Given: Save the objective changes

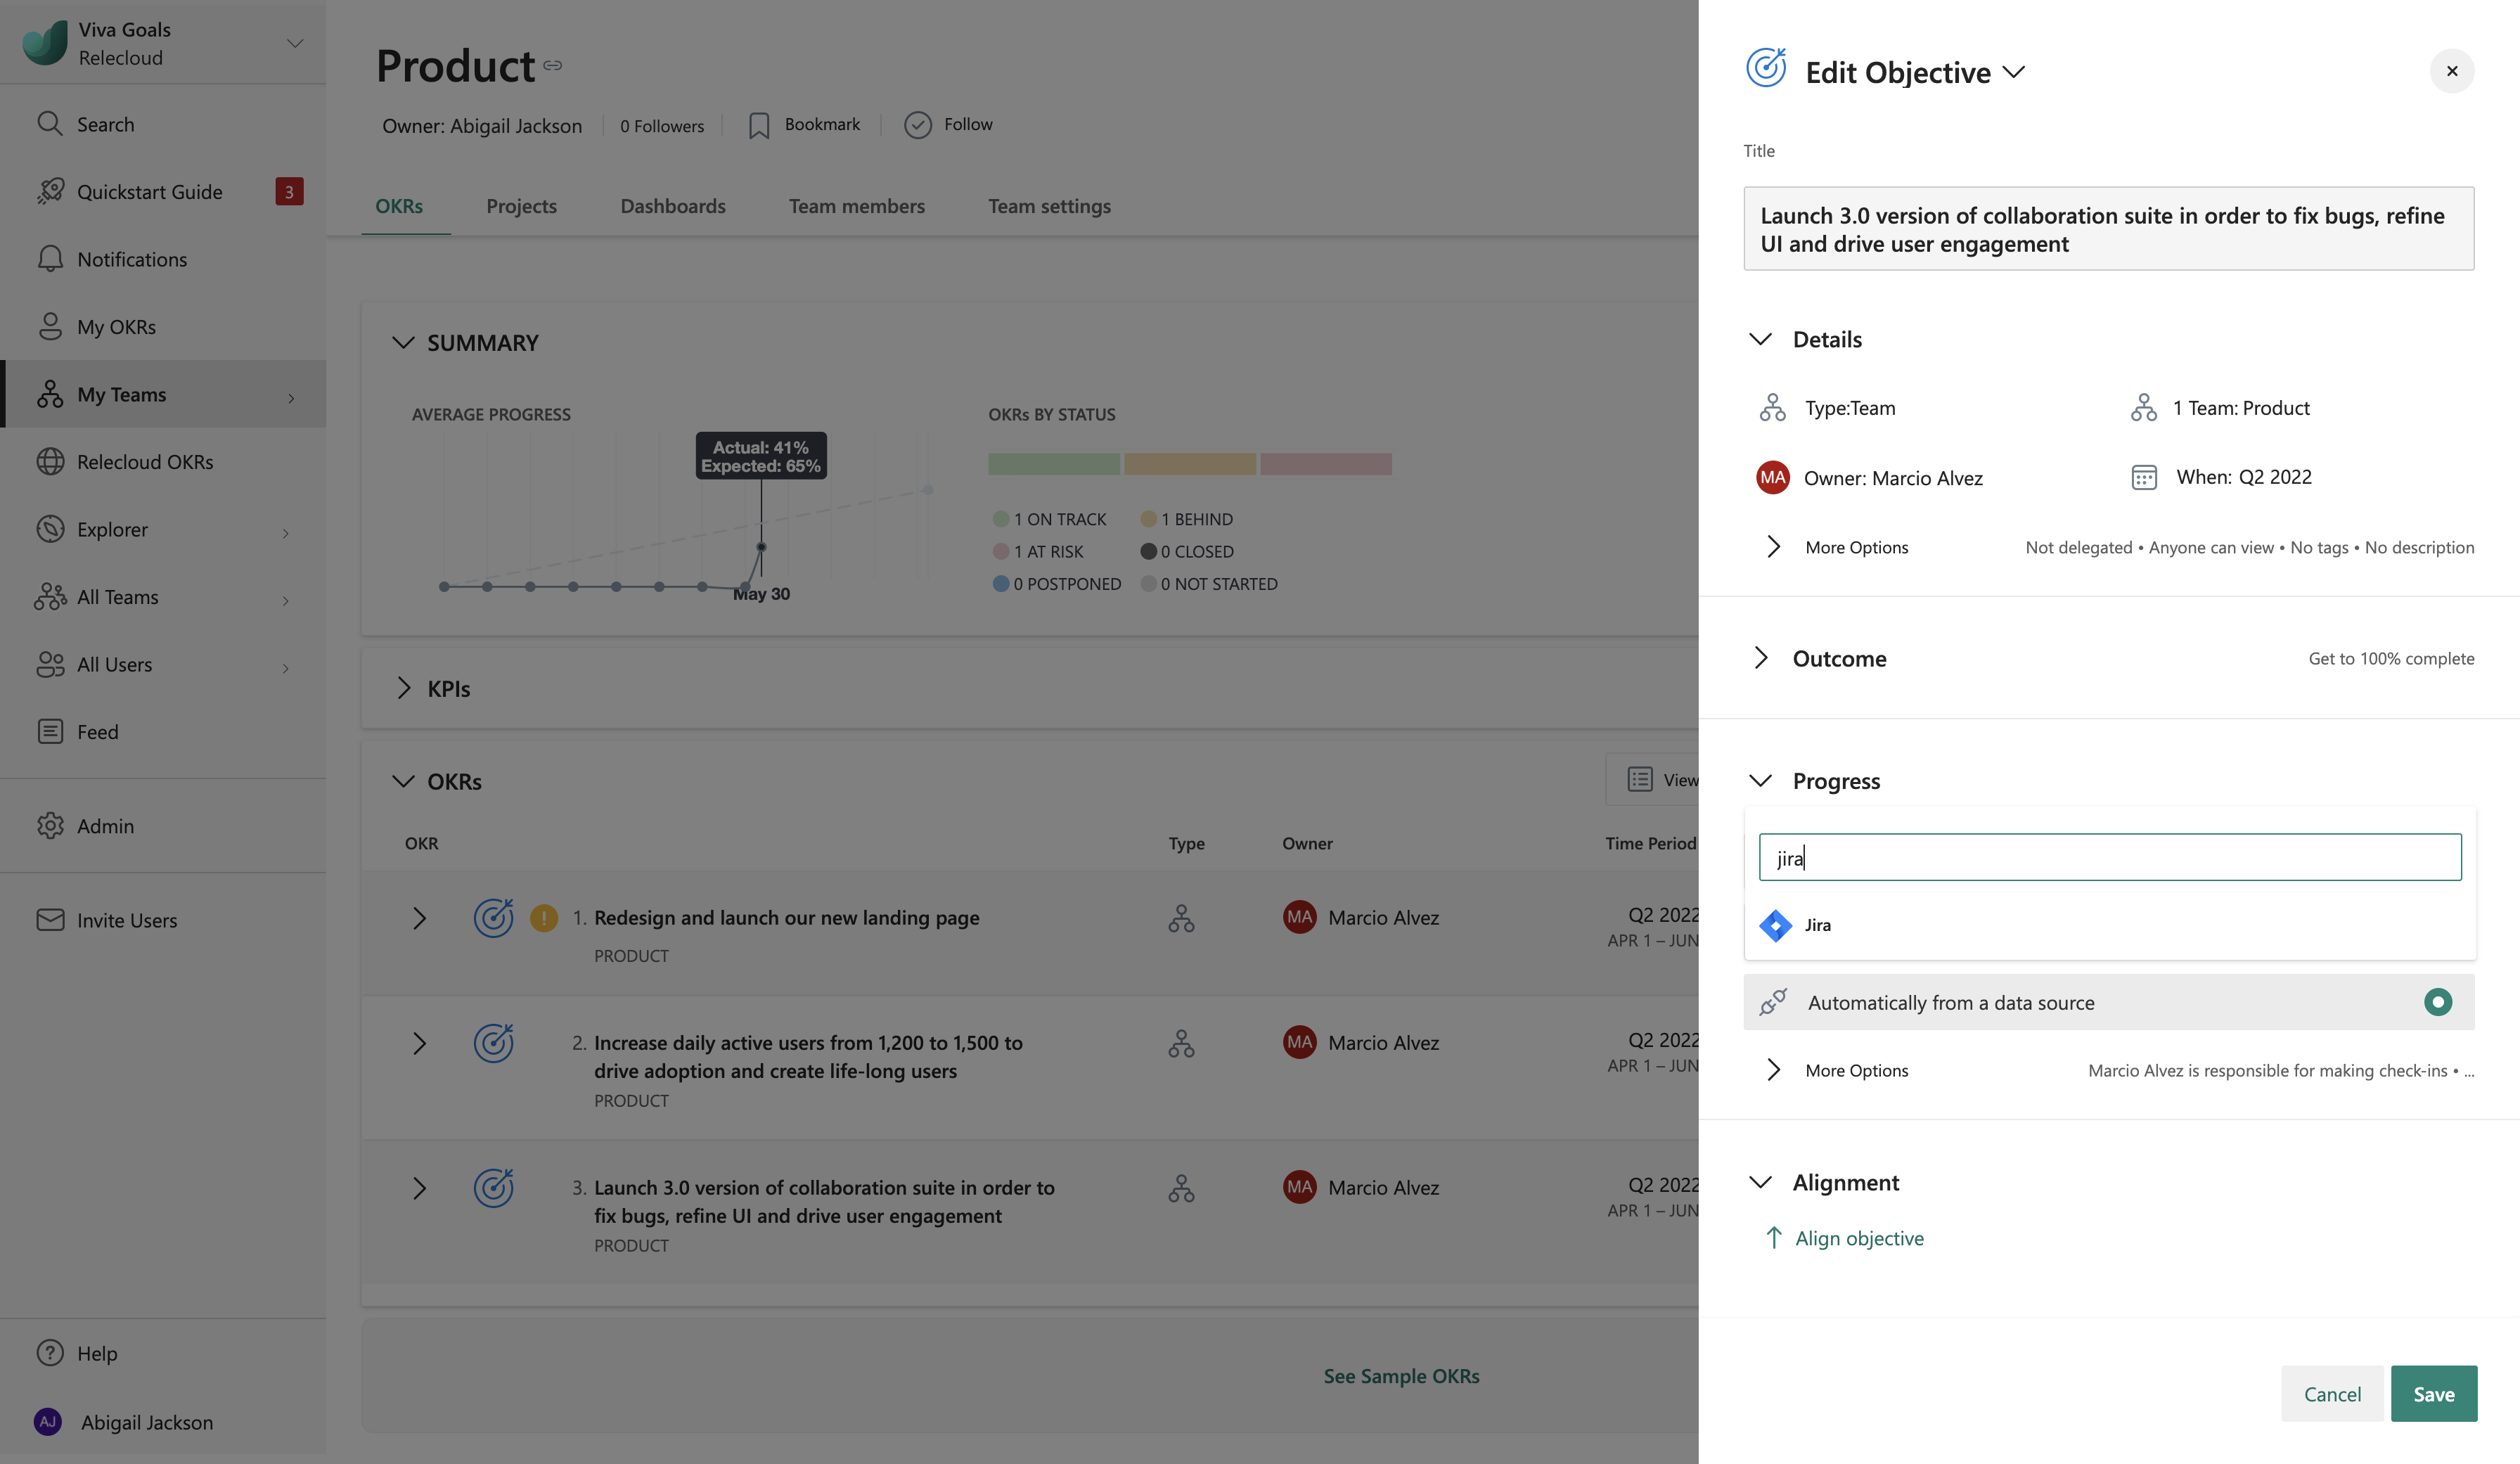Looking at the screenshot, I should point(2433,1393).
